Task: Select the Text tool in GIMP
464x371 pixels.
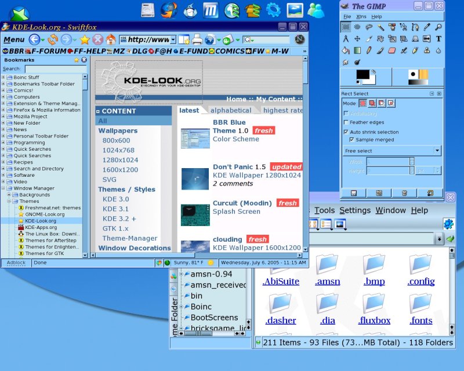Action: (438, 39)
